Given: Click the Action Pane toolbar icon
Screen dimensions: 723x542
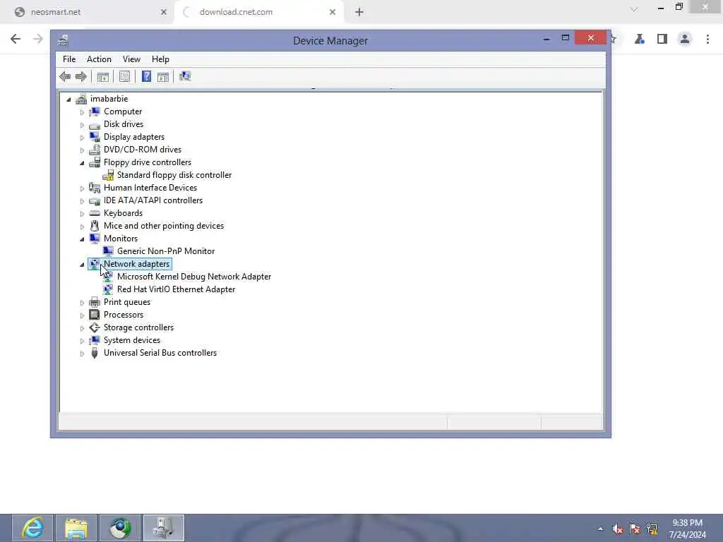Looking at the screenshot, I should click(163, 76).
